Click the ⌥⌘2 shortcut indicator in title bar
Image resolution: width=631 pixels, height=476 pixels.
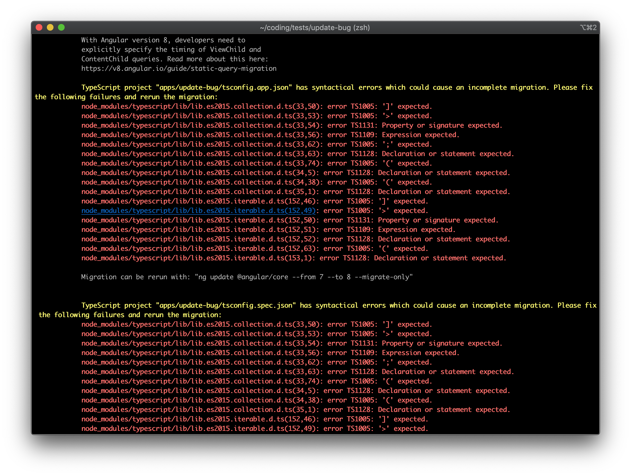coord(588,28)
